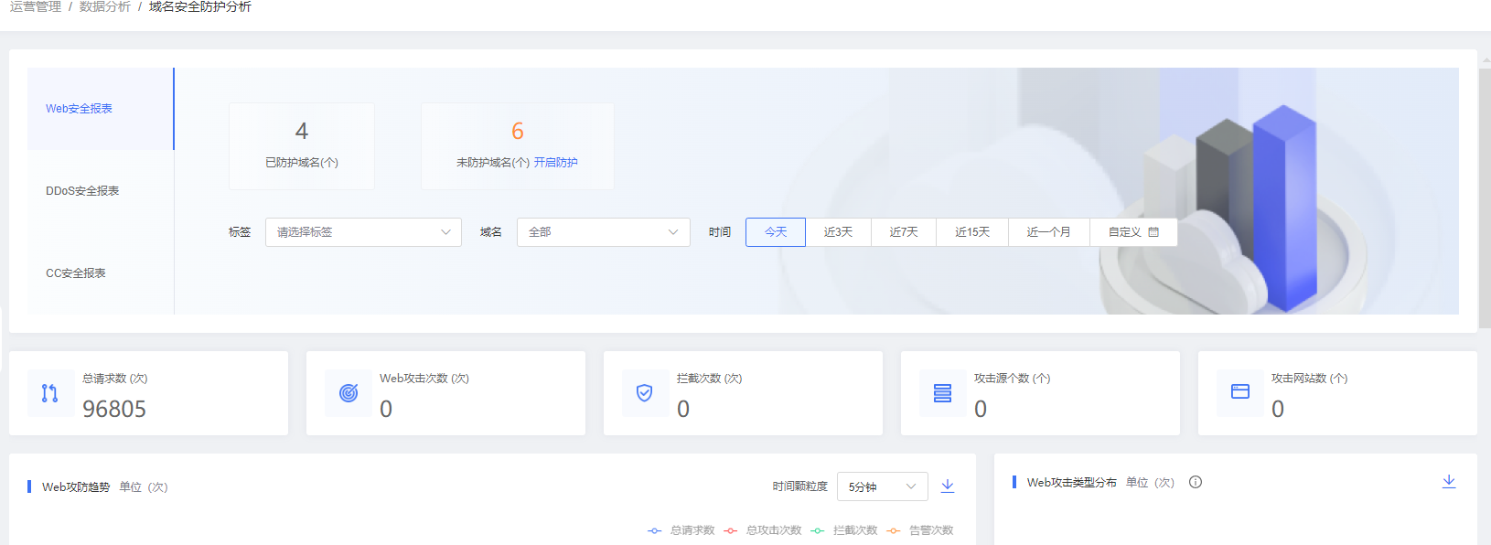Screen dimensions: 1491x545
Task: Download the Web攻击类型分布 chart
Action: pyautogui.click(x=1449, y=482)
